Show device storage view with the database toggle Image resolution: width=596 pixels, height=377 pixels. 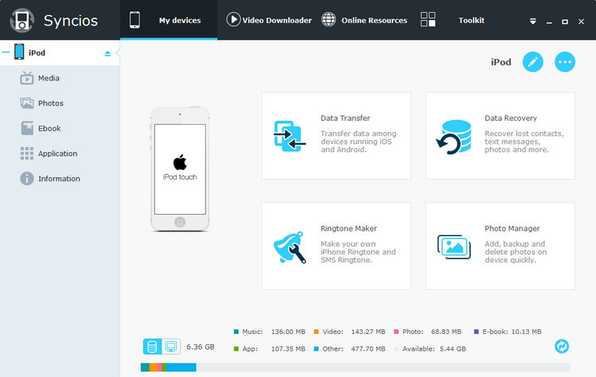153,347
